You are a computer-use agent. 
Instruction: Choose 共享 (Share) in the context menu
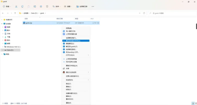(x=76, y=69)
